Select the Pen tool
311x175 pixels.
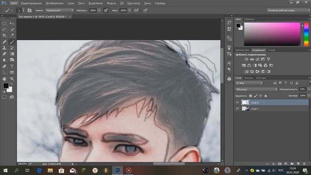tap(4, 66)
